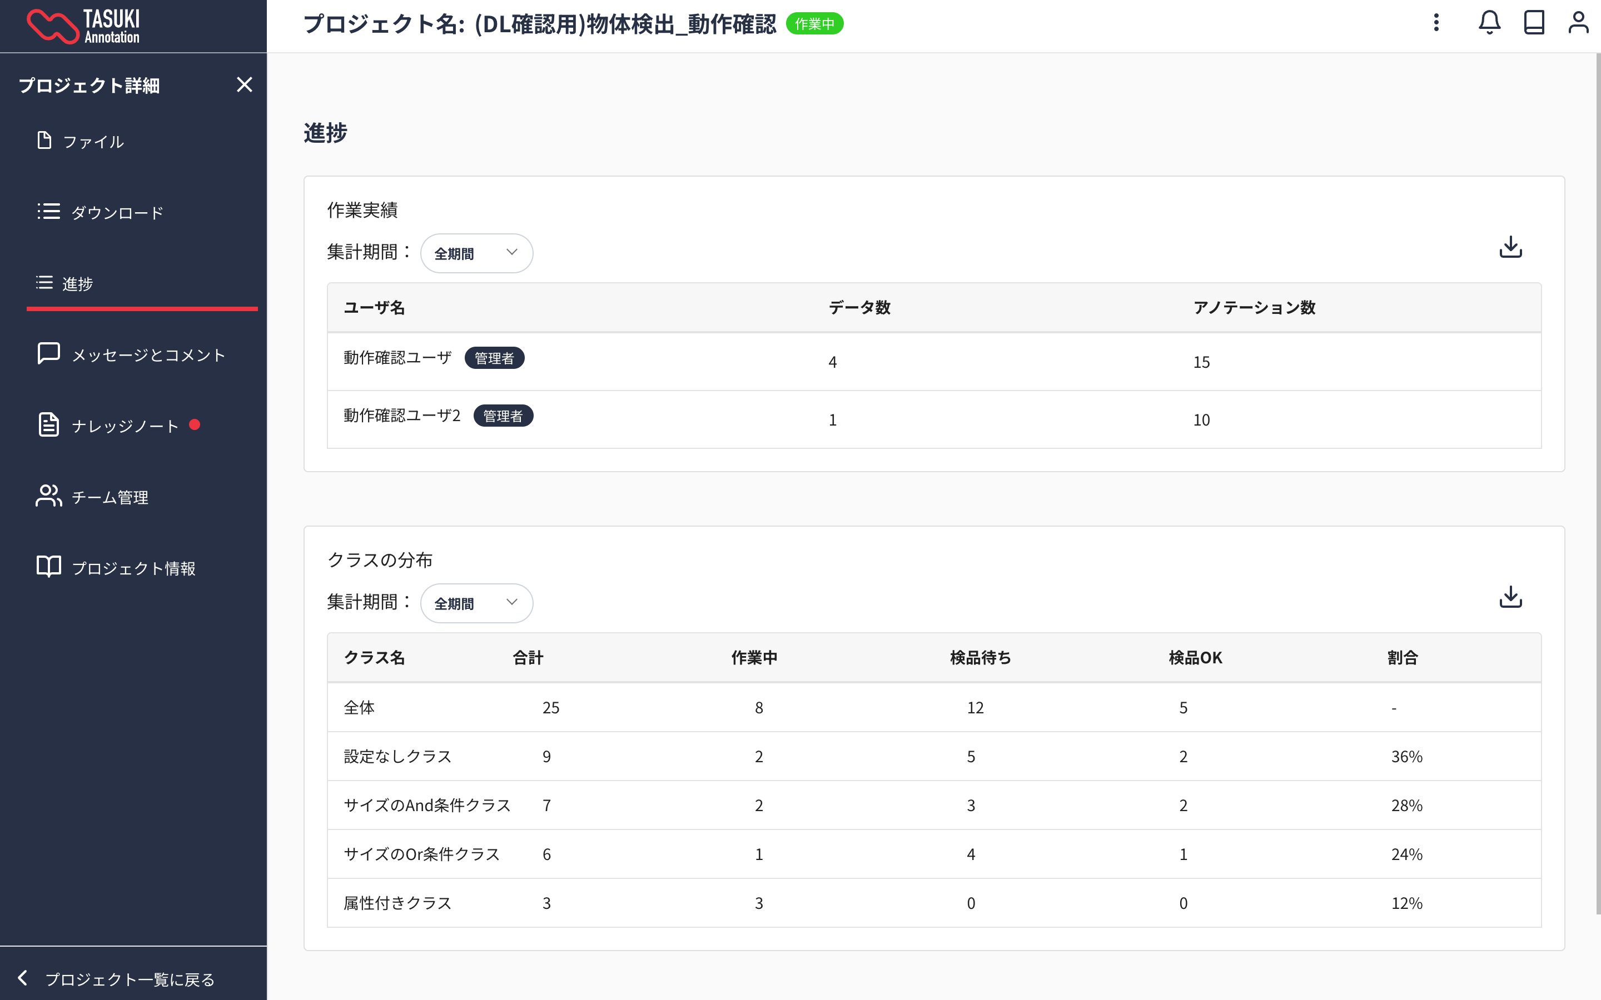1601x1000 pixels.
Task: Open メッセージとコメント sidebar item
Action: pos(147,355)
